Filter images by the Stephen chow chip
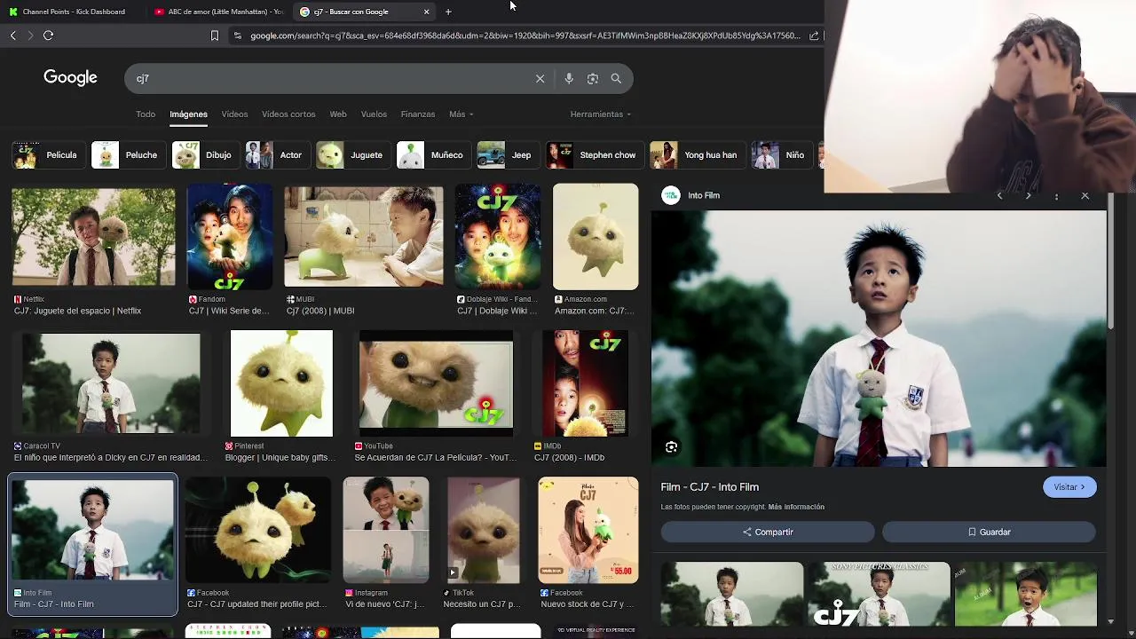Viewport: 1136px width, 639px height. coord(593,154)
